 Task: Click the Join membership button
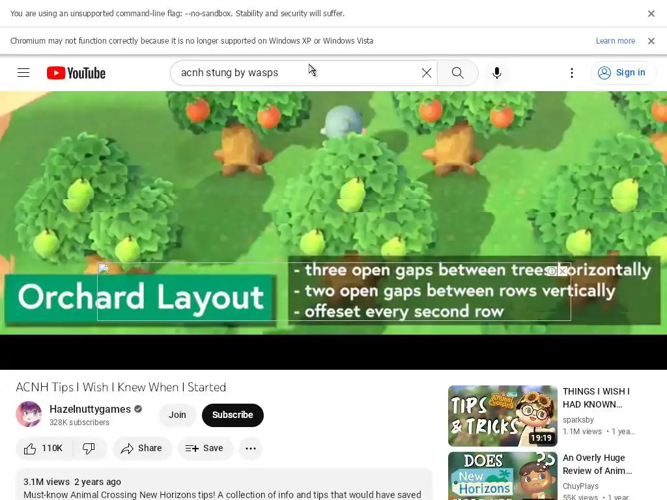177,415
